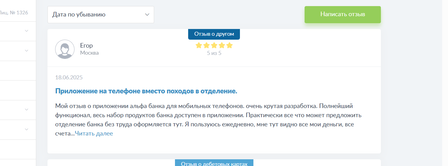
Task: Open review titled 'Приложение на телефоне вместо походов в отделение.'
Action: 146,91
